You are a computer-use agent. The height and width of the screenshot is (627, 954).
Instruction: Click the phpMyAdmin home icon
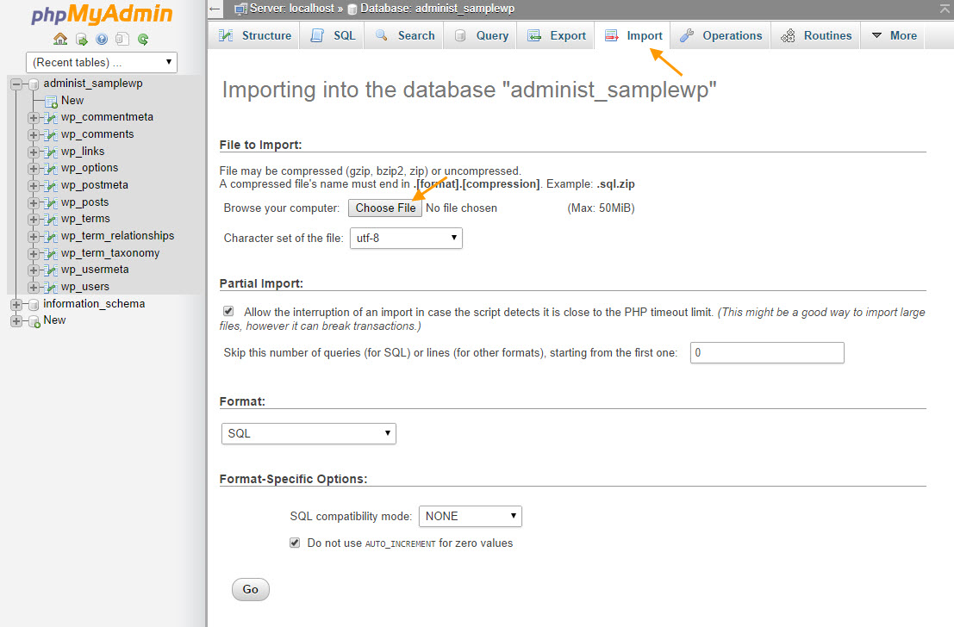pyautogui.click(x=60, y=39)
